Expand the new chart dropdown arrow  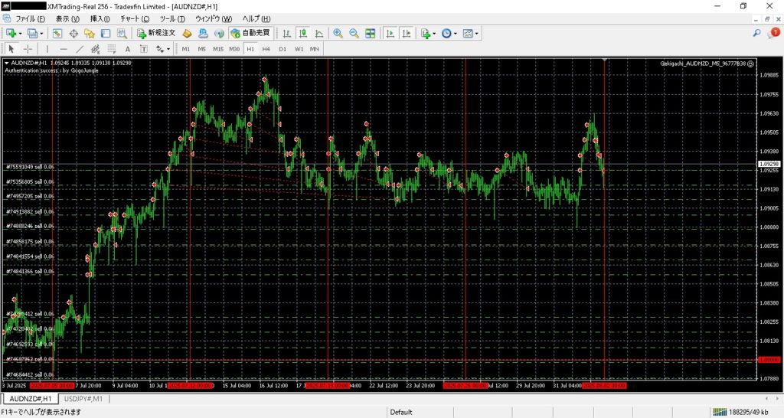[21, 34]
